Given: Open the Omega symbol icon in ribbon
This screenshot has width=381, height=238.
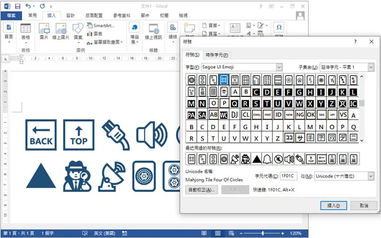Looking at the screenshot, I should (279, 27).
